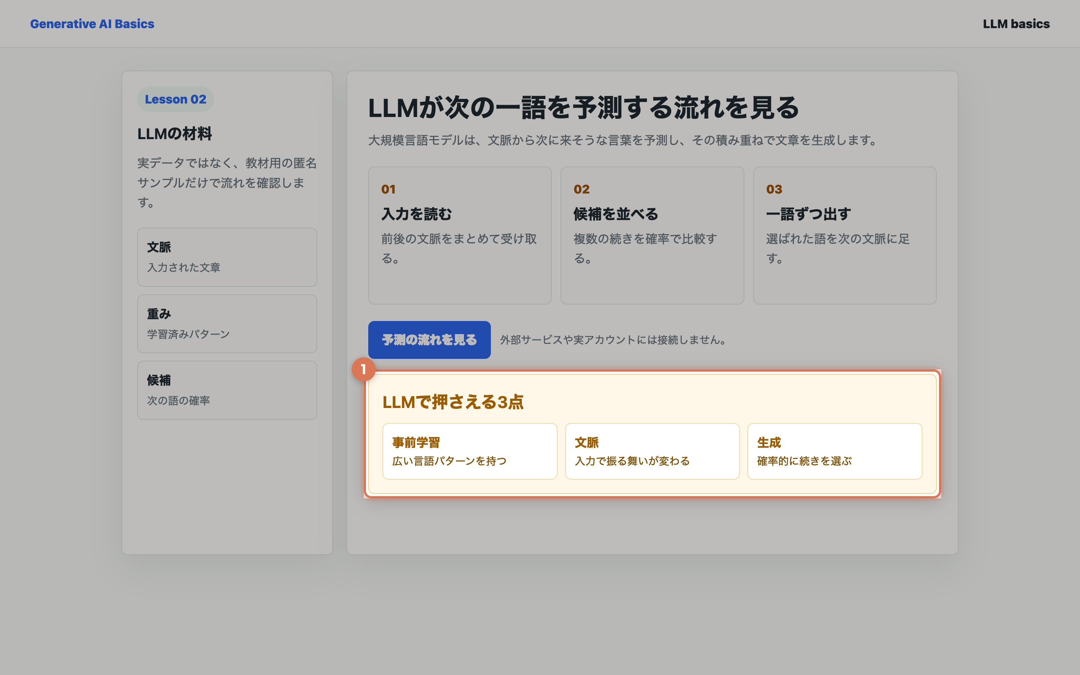Click text 選ばれた語を次の文脈に足す。
Viewport: 1080px width, 675px height.
click(x=838, y=249)
